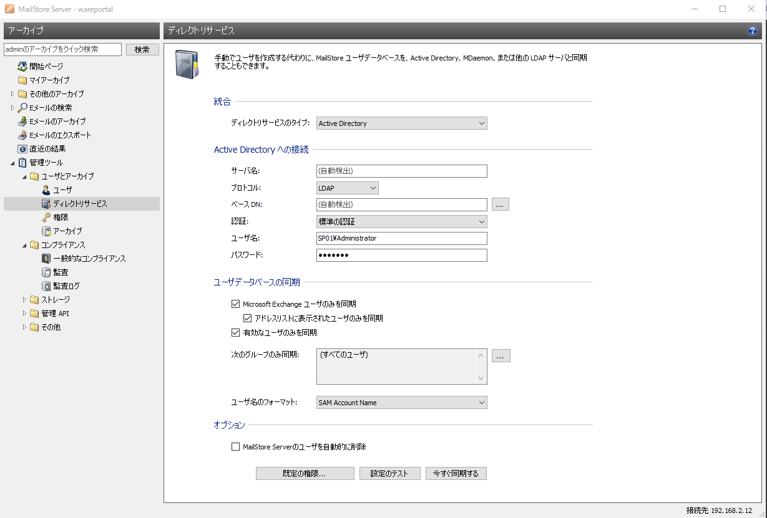Click the 設定のテスト button
The image size is (767, 518).
389,474
